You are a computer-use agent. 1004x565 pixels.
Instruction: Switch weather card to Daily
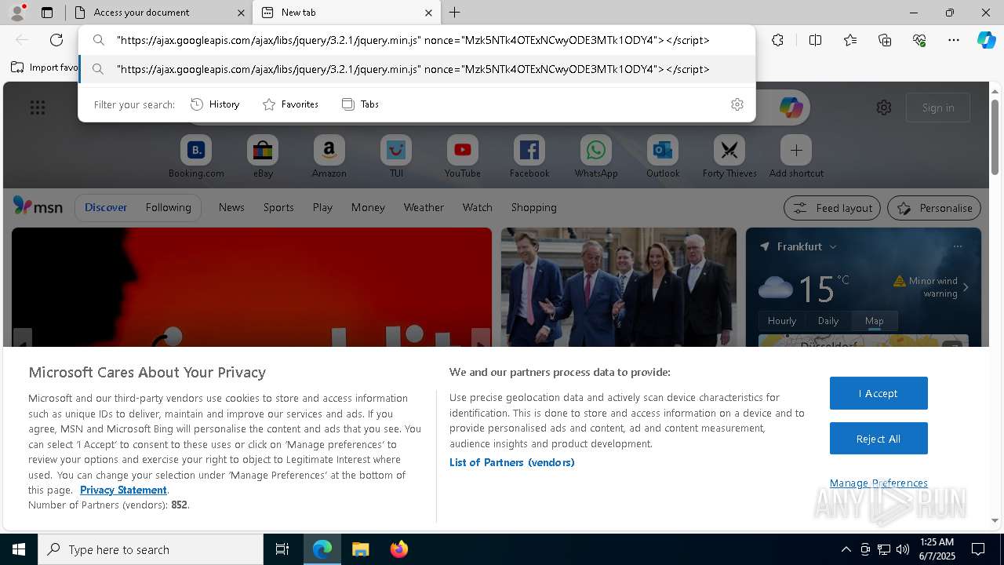pyautogui.click(x=828, y=320)
